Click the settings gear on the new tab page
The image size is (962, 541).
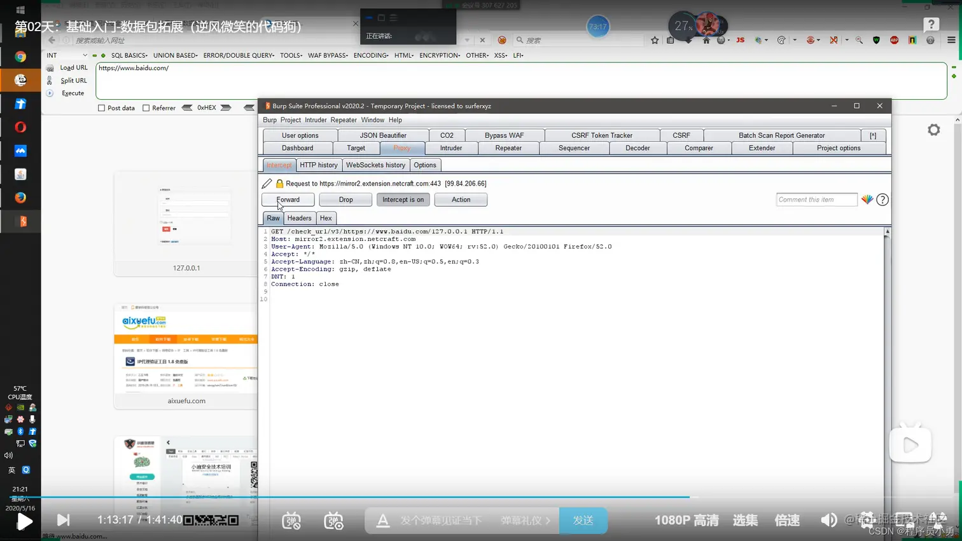pyautogui.click(x=933, y=130)
